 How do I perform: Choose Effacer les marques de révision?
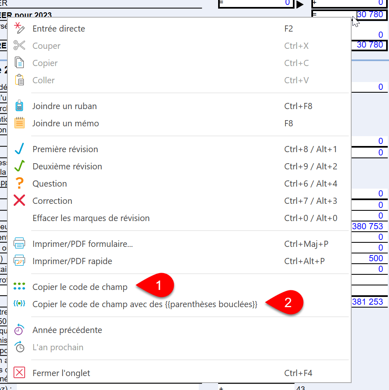(x=179, y=218)
